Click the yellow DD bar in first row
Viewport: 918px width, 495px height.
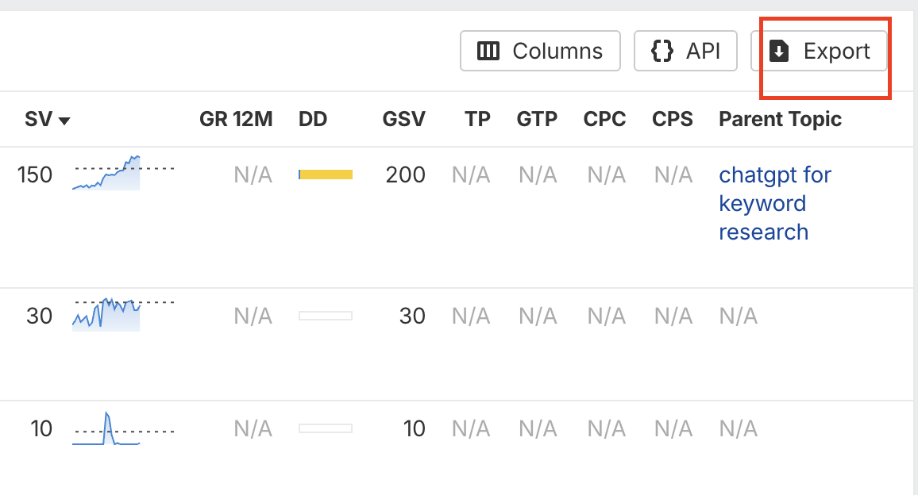point(326,175)
